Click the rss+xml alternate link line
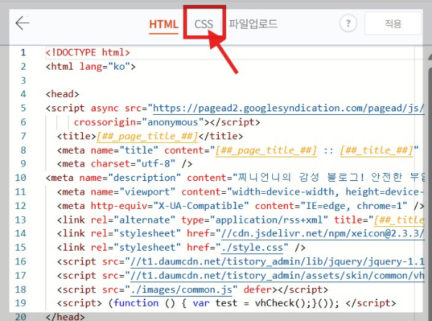The width and height of the screenshot is (432, 321). click(x=240, y=220)
